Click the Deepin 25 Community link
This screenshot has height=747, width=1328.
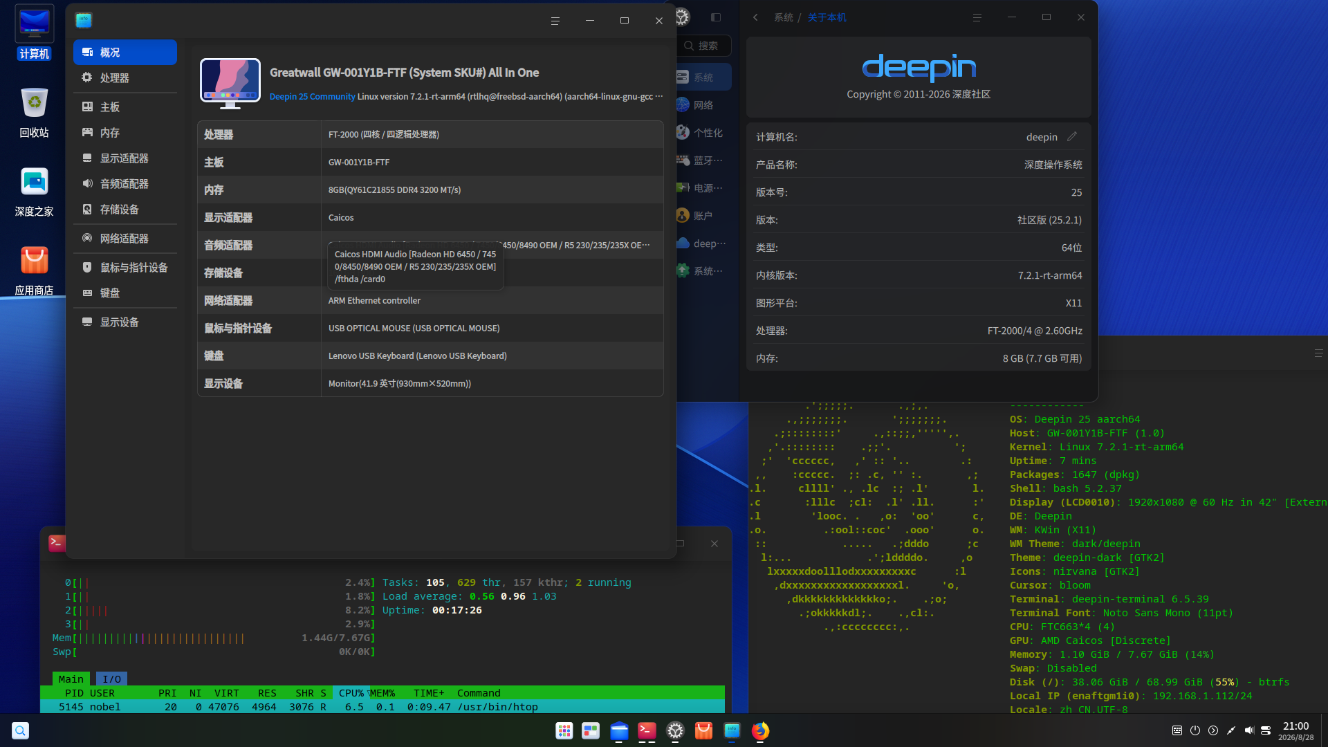coord(312,97)
